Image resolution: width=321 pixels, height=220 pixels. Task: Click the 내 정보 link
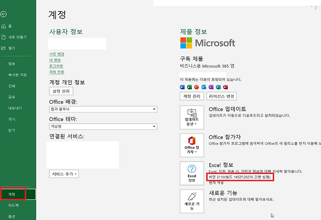[x=55, y=60]
